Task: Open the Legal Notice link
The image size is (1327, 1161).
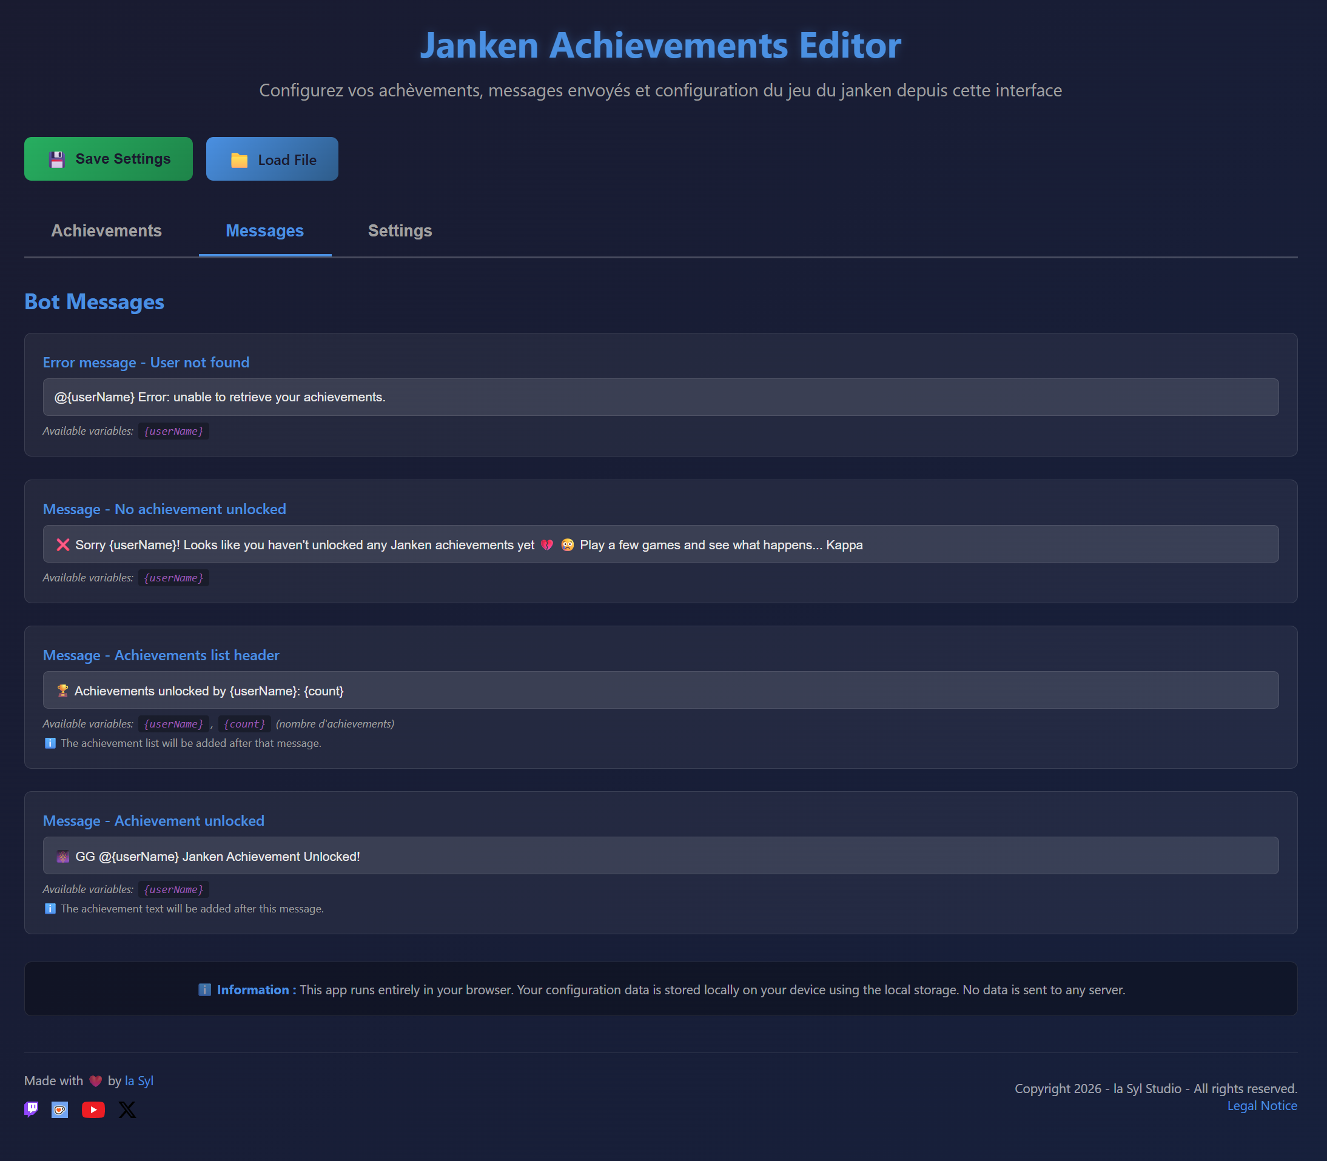Action: 1261,1106
